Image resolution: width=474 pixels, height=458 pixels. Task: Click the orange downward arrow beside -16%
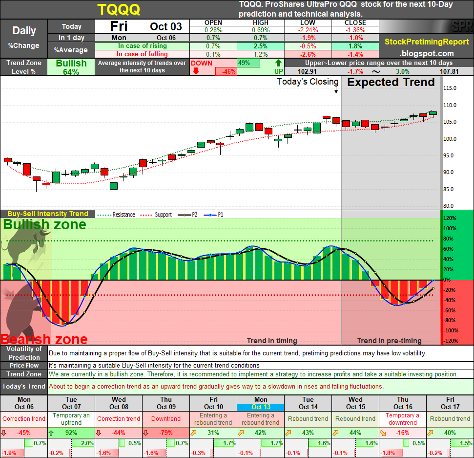pos(383,433)
